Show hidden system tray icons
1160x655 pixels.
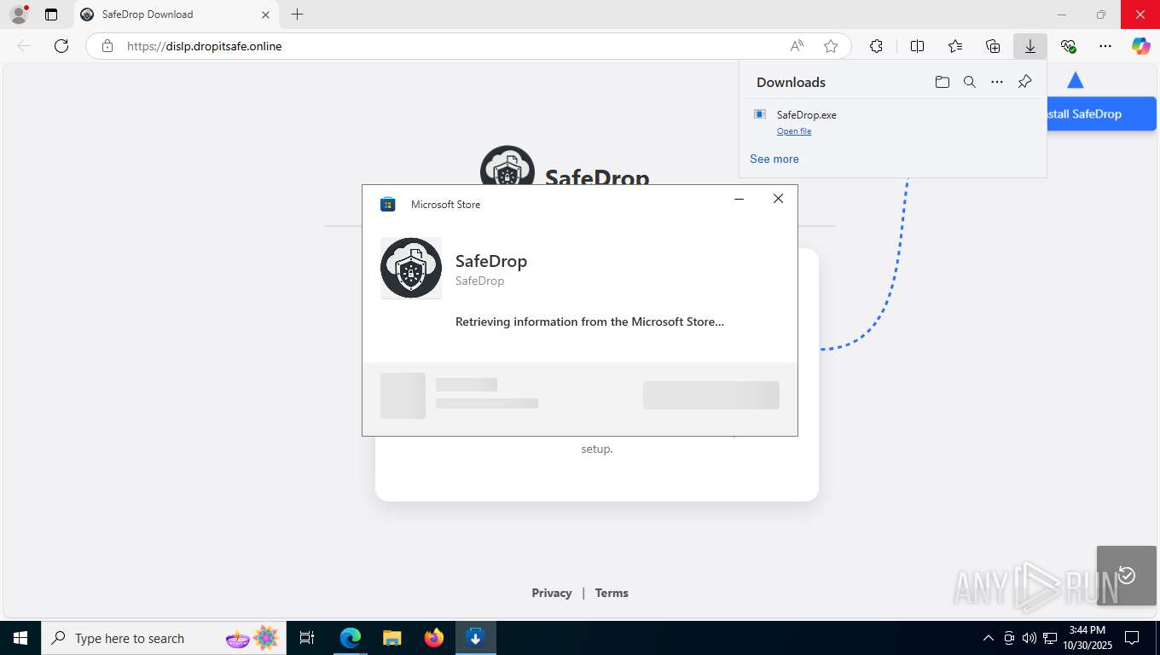coord(989,638)
